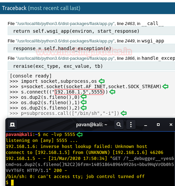Image resolution: width=175 pixels, height=186 pixels.
Task: Click the '[21/Mar/2020 17:50:34]' log line
Action: tap(90, 159)
